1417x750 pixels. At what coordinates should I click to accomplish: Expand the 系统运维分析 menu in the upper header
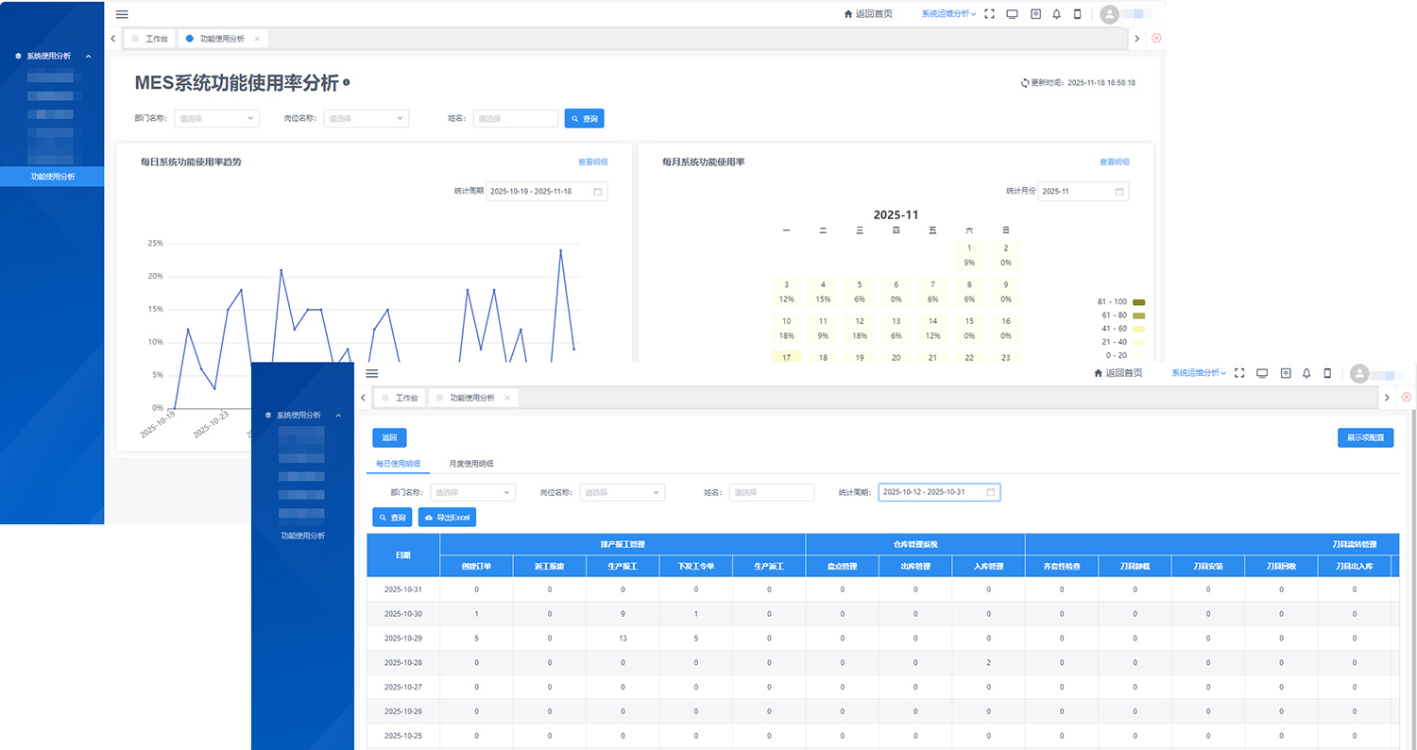(949, 14)
